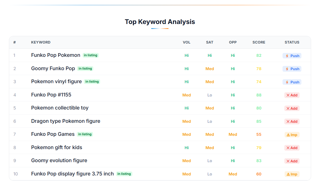Image resolution: width=320 pixels, height=183 pixels.
Task: Click VOL value Med for Dragon type Pokemon figure
Action: point(187,121)
